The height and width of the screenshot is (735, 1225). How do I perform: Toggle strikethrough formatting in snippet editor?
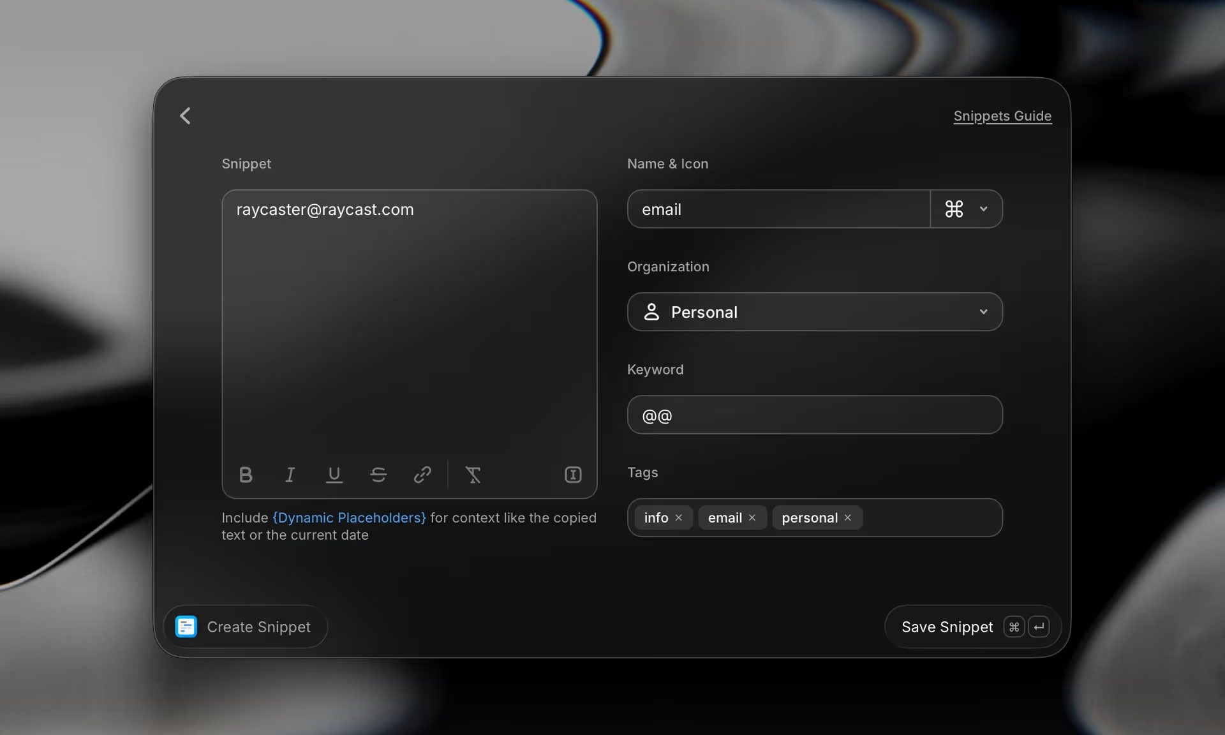(378, 474)
